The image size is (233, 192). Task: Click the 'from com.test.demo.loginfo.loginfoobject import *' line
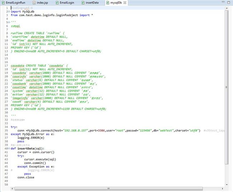click(x=52, y=15)
